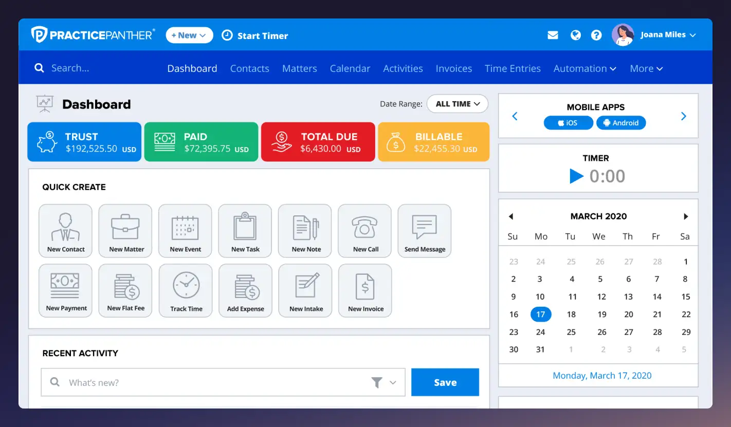Image resolution: width=731 pixels, height=427 pixels.
Task: Click the What's new input field
Action: click(x=206, y=382)
